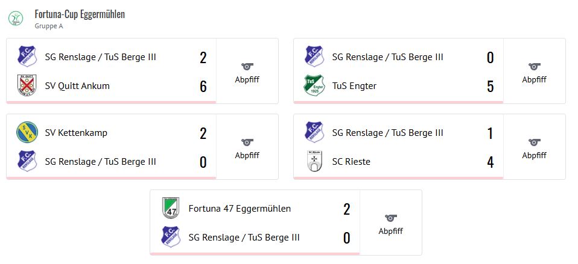
Task: Open the Fortuna-Cup Eggermühlen title link
Action: click(80, 14)
